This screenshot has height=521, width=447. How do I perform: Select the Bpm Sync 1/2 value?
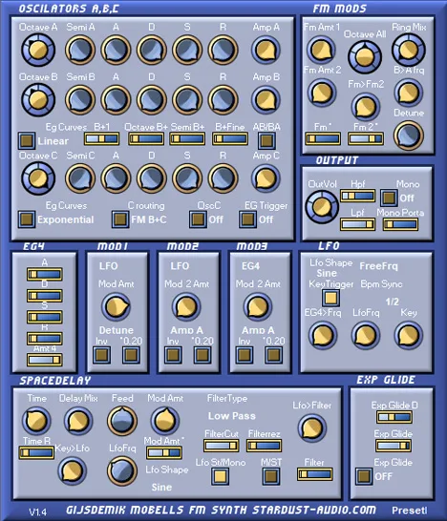pyautogui.click(x=393, y=302)
